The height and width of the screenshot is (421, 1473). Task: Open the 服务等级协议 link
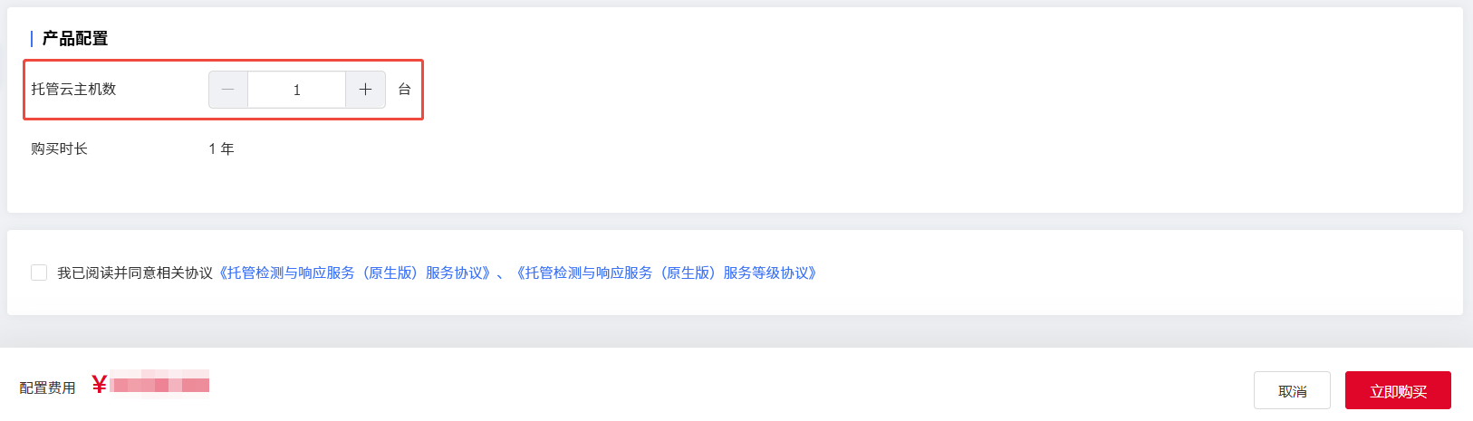click(667, 273)
